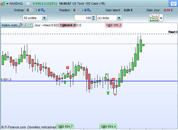Click the Heikin-Ashi indicator label
The image size is (178, 130).
tap(10, 25)
